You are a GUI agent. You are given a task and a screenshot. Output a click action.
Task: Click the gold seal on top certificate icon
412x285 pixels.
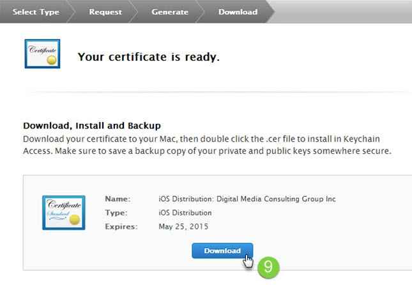click(53, 58)
